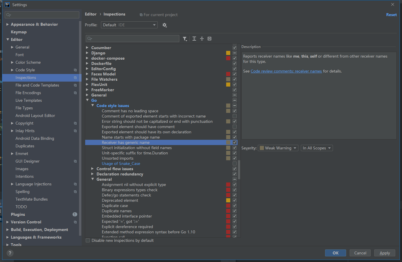Expand Appearance & Behavior settings section
Image resolution: width=402 pixels, height=262 pixels.
coord(8,25)
